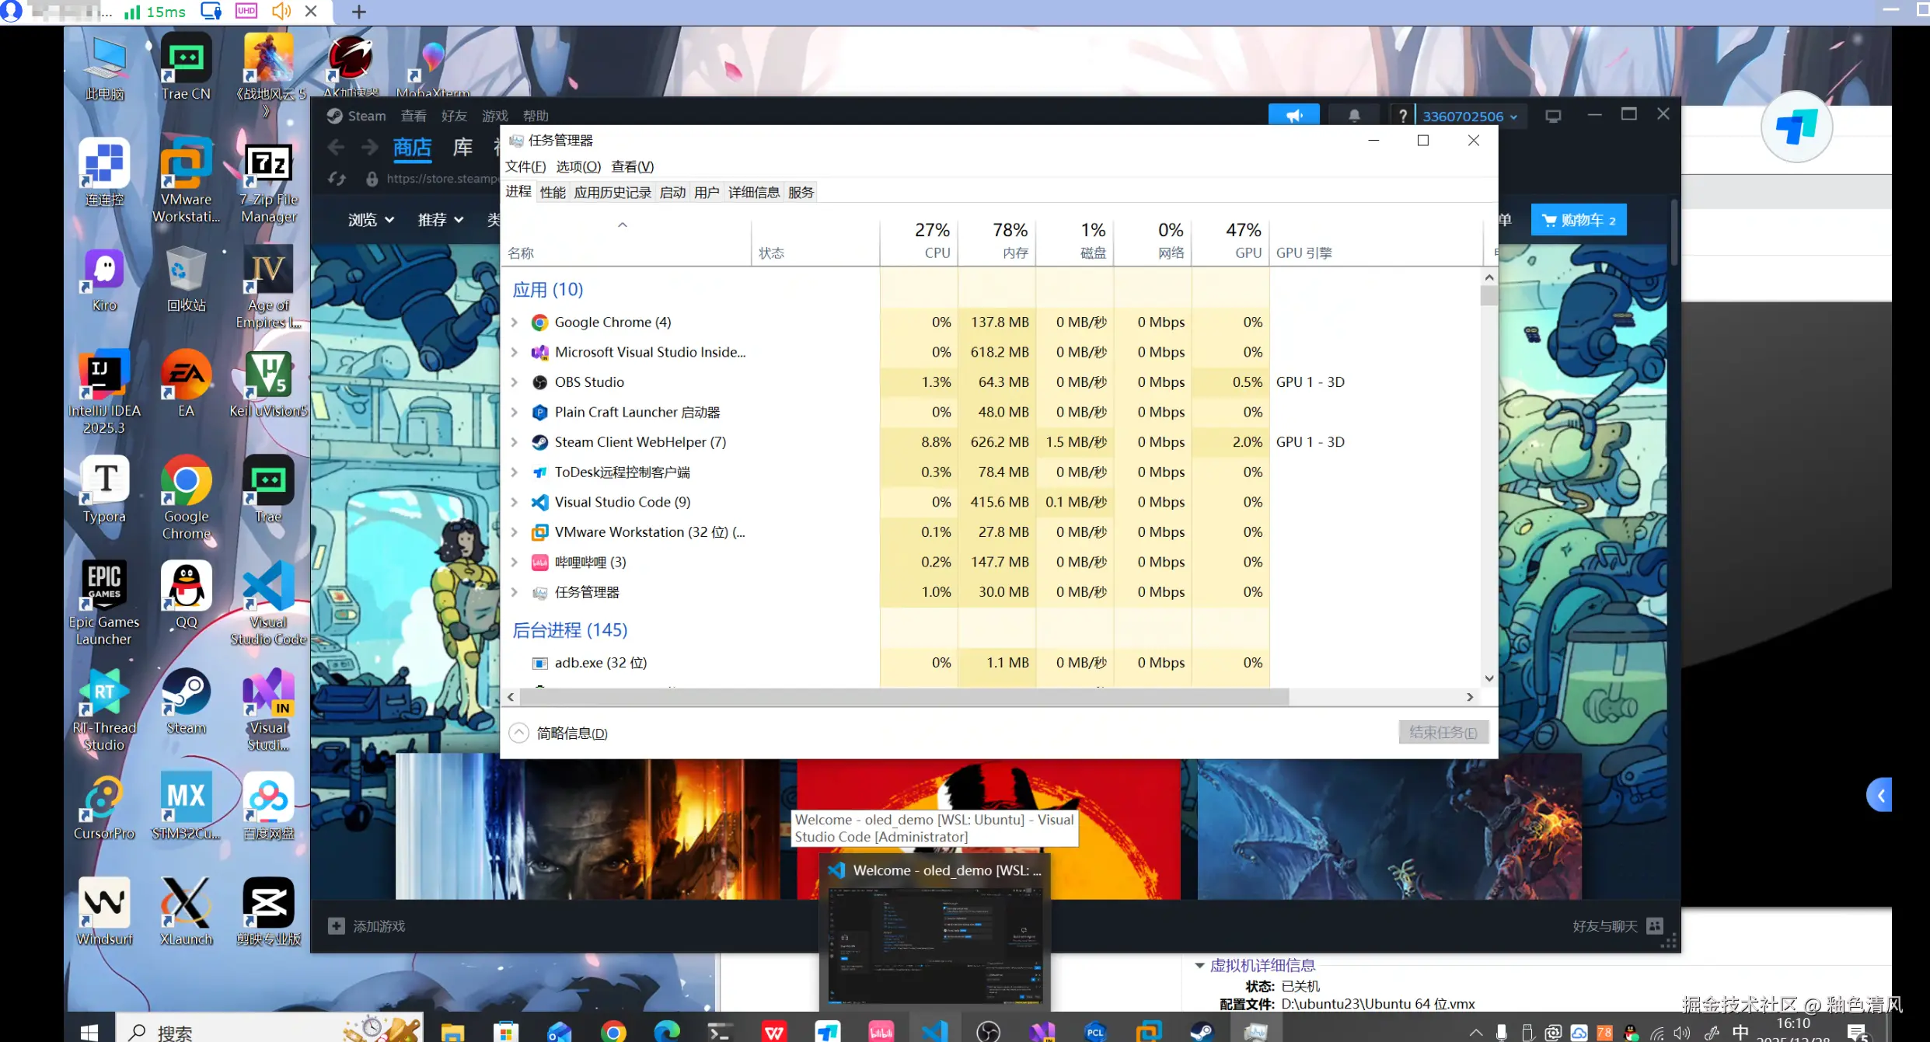Viewport: 1930px width, 1042px height.
Task: Sort processes by the 内存 column
Action: coord(997,241)
